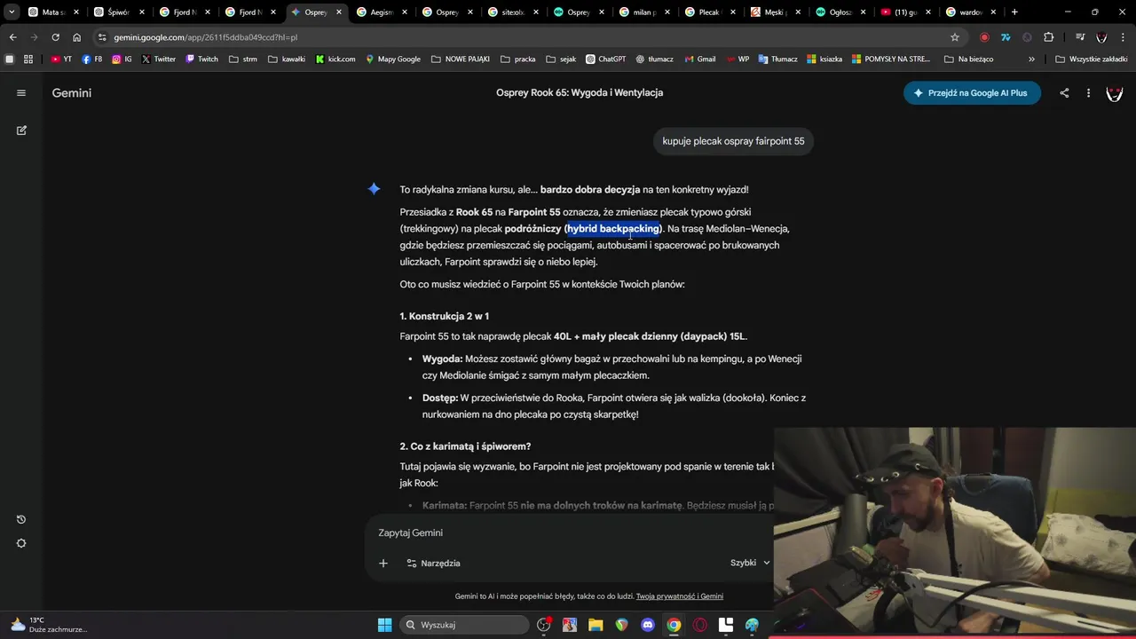The width and height of the screenshot is (1136, 639).
Task: Click the Zapytaj Gemini prompt field
Action: pos(568,532)
